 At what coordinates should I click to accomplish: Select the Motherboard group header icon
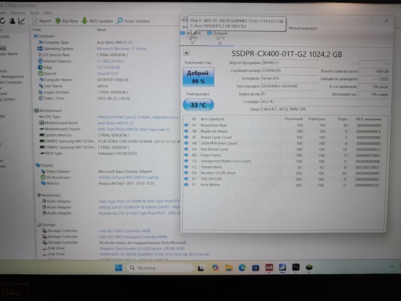pos(36,111)
